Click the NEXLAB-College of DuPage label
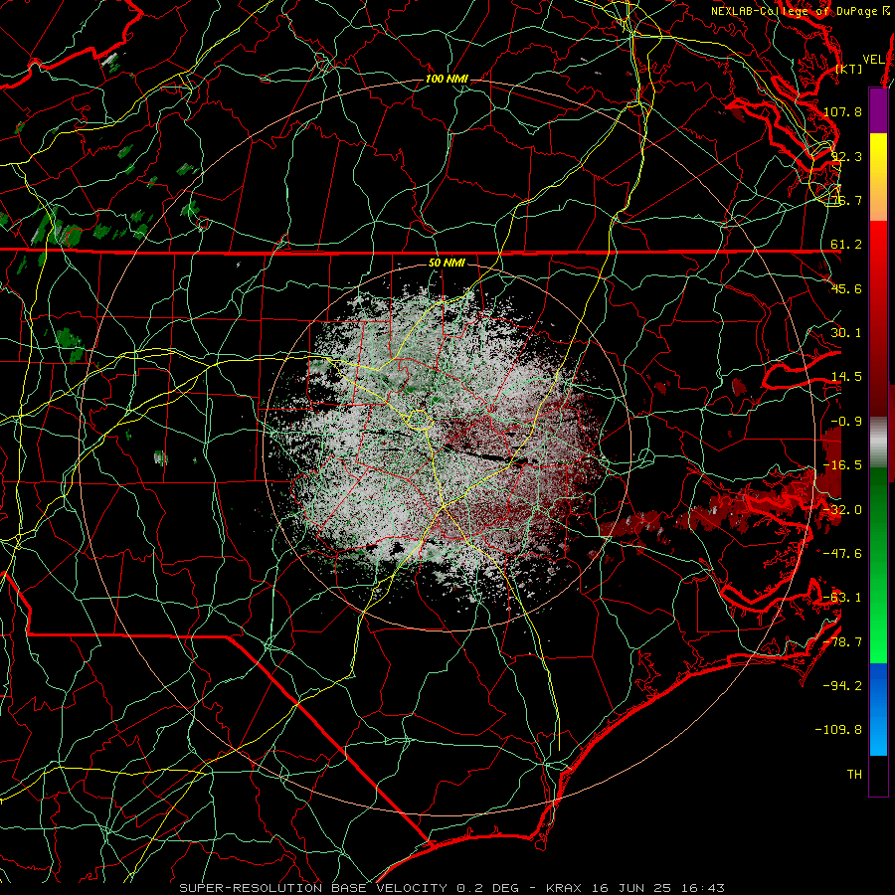895x895 pixels. [794, 11]
